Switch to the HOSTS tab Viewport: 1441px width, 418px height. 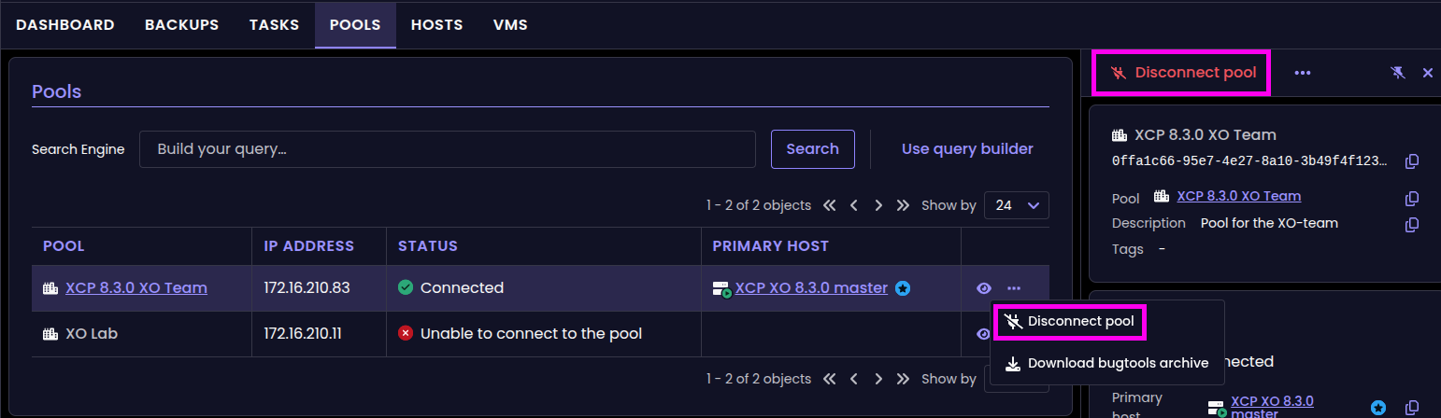(x=436, y=25)
